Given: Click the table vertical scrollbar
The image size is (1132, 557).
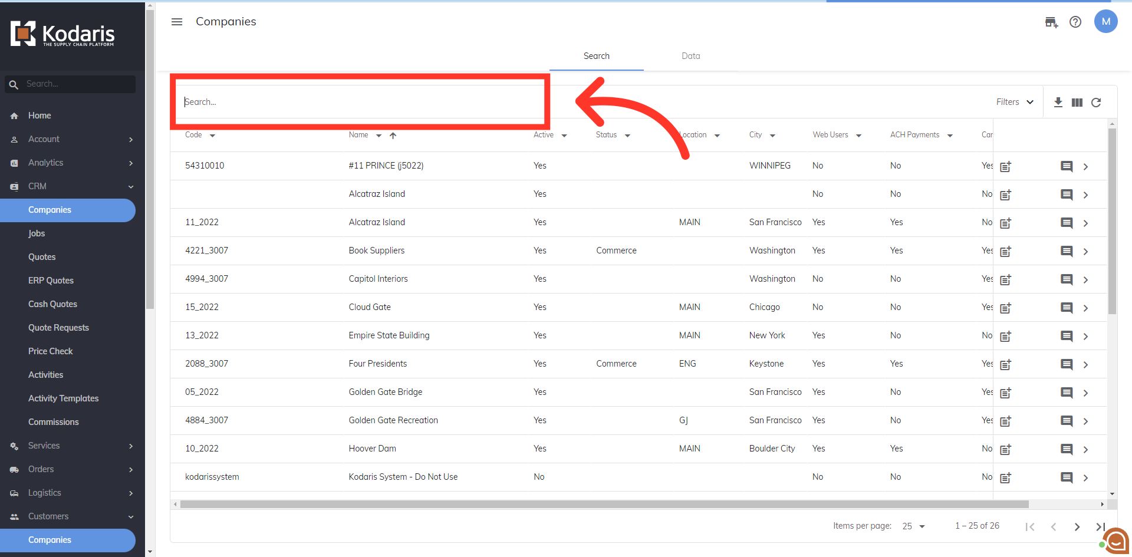Looking at the screenshot, I should pyautogui.click(x=1112, y=221).
